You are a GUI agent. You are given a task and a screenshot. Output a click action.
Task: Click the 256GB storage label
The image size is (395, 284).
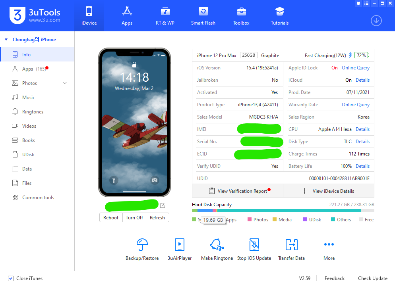[x=248, y=55]
